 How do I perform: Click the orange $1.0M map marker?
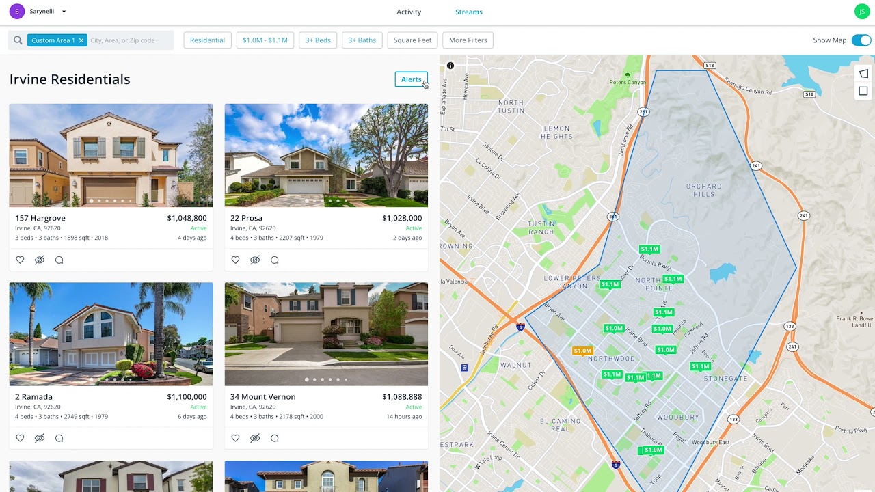(582, 351)
